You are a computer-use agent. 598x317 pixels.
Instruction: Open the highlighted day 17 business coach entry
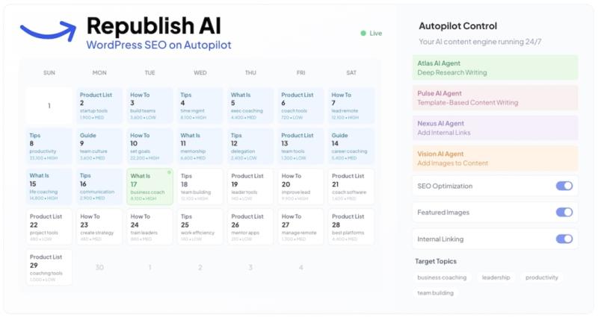point(149,186)
